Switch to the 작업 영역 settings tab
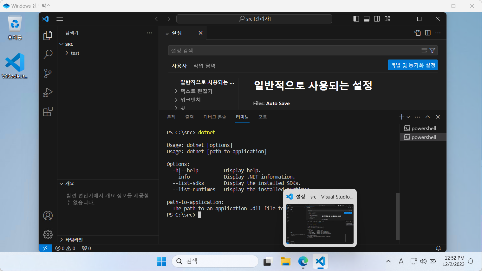 (204, 66)
